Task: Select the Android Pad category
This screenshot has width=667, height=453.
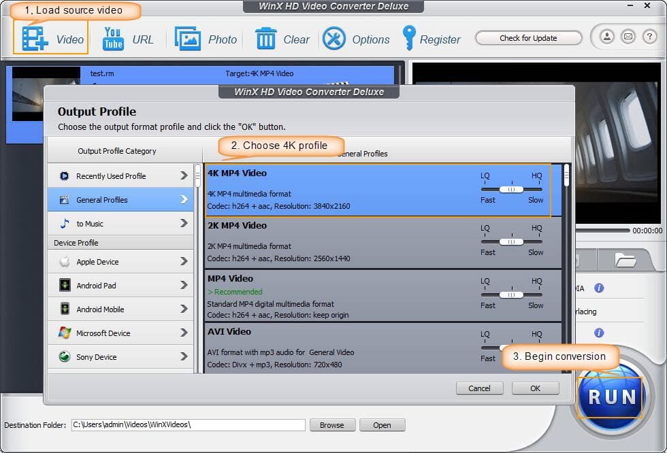Action: tap(120, 285)
